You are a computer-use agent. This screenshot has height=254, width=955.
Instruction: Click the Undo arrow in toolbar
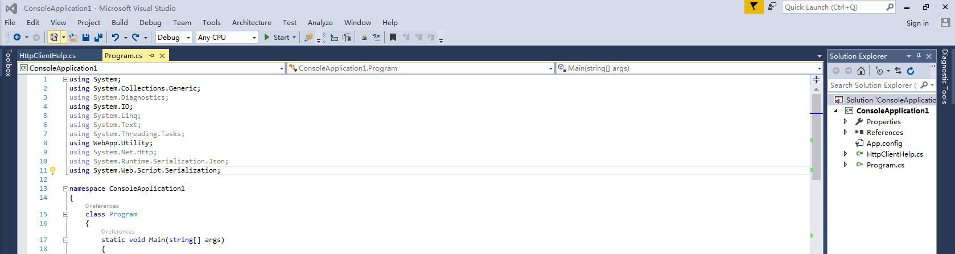point(116,38)
